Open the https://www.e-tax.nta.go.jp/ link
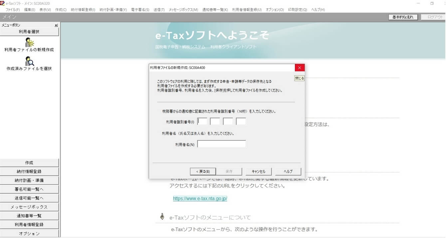The image size is (446, 238). pyautogui.click(x=200, y=198)
